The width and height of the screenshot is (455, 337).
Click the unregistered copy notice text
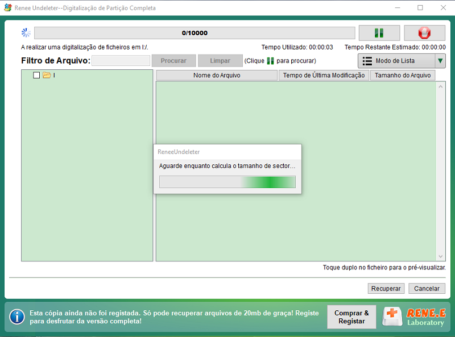(174, 317)
